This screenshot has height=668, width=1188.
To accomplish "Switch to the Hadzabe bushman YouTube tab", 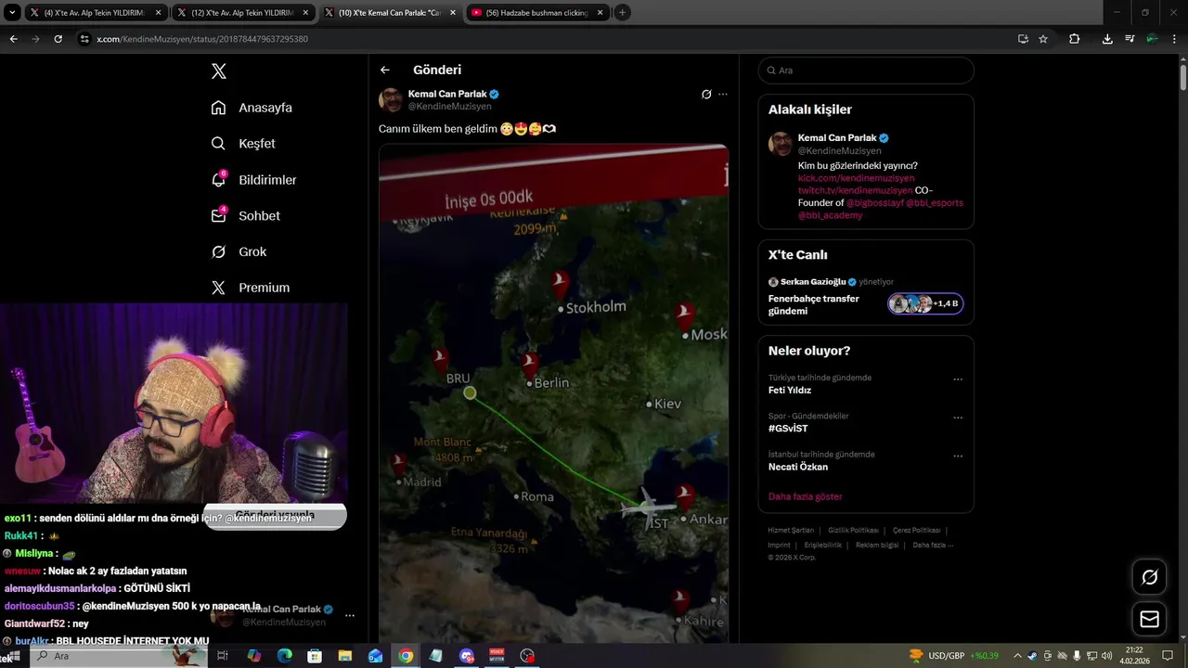I will [537, 13].
